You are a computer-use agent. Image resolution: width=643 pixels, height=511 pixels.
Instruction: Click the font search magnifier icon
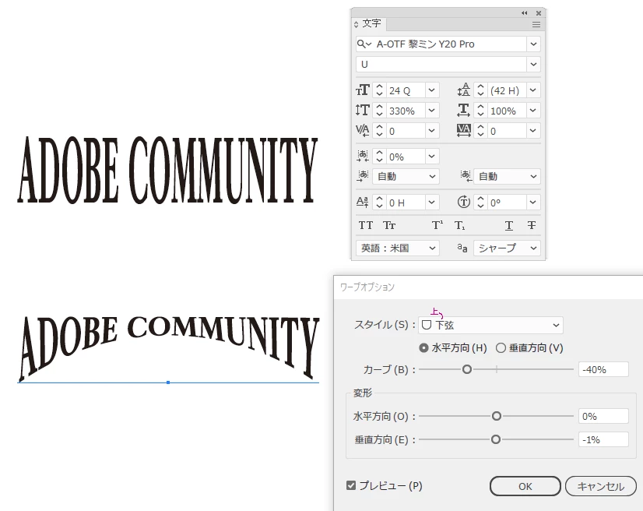point(361,44)
